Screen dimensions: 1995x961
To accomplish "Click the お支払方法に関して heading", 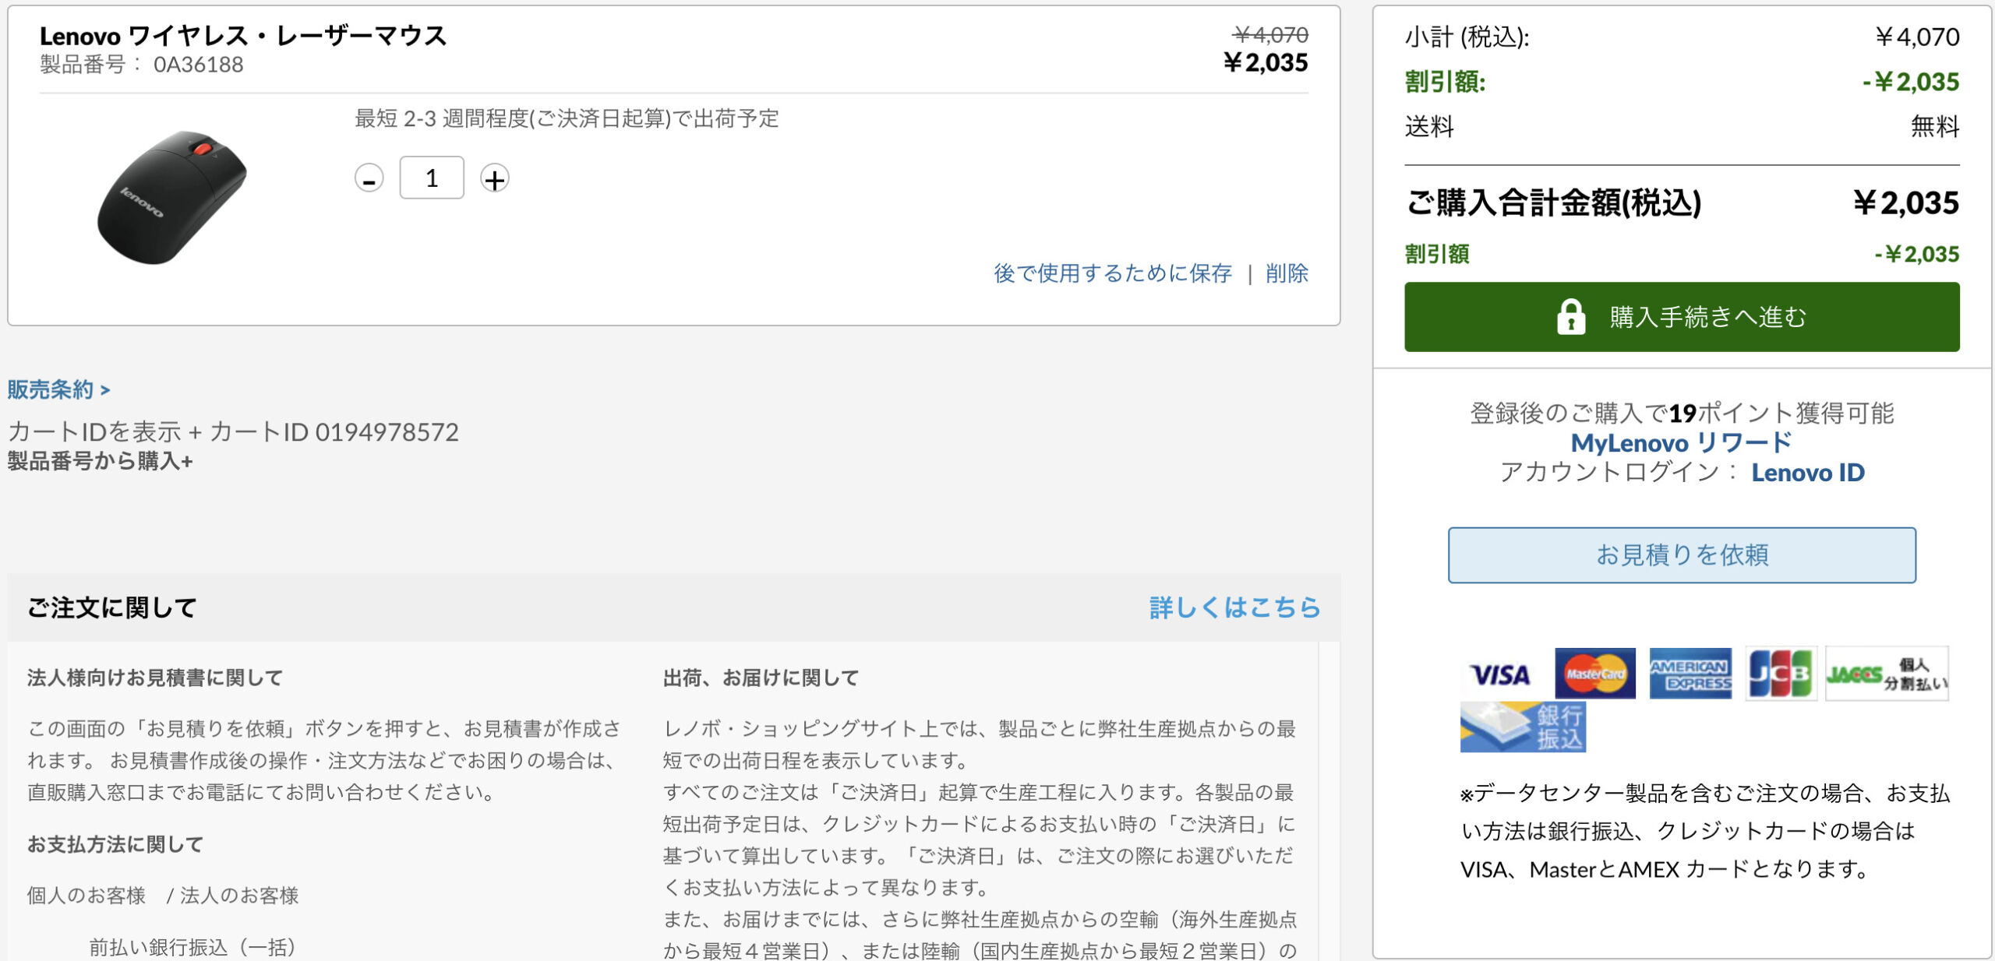I will 115,844.
